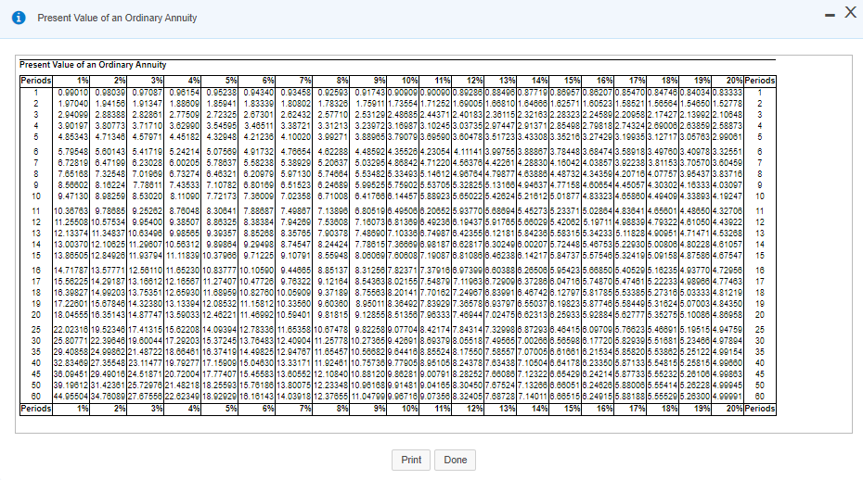The height and width of the screenshot is (480, 863).
Task: Minimize the annuity table dialog
Action: (x=830, y=16)
